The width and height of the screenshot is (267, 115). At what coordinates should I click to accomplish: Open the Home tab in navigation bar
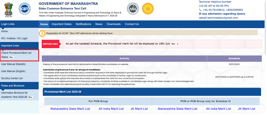44,24
